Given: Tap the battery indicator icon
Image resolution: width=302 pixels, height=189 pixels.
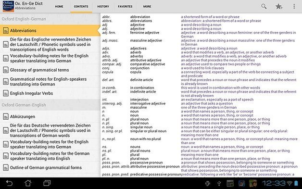Looking at the screenshot, I should [x=296, y=183].
